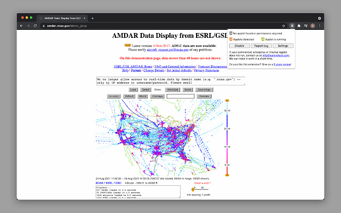Open the FAQ and General Information link

click(171, 66)
